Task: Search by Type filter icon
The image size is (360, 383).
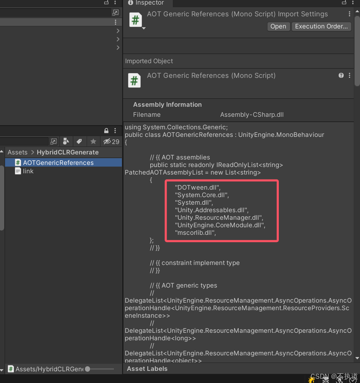Action: pyautogui.click(x=66, y=141)
